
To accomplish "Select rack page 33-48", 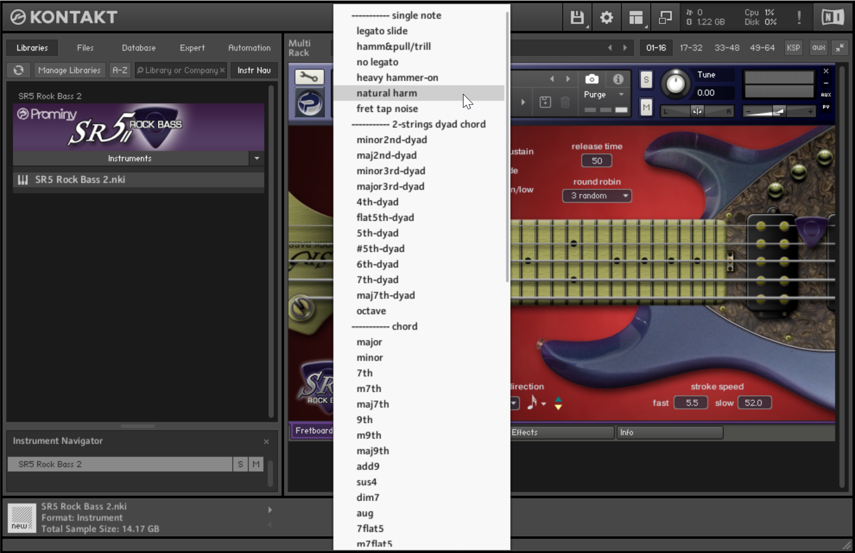I will [x=727, y=48].
